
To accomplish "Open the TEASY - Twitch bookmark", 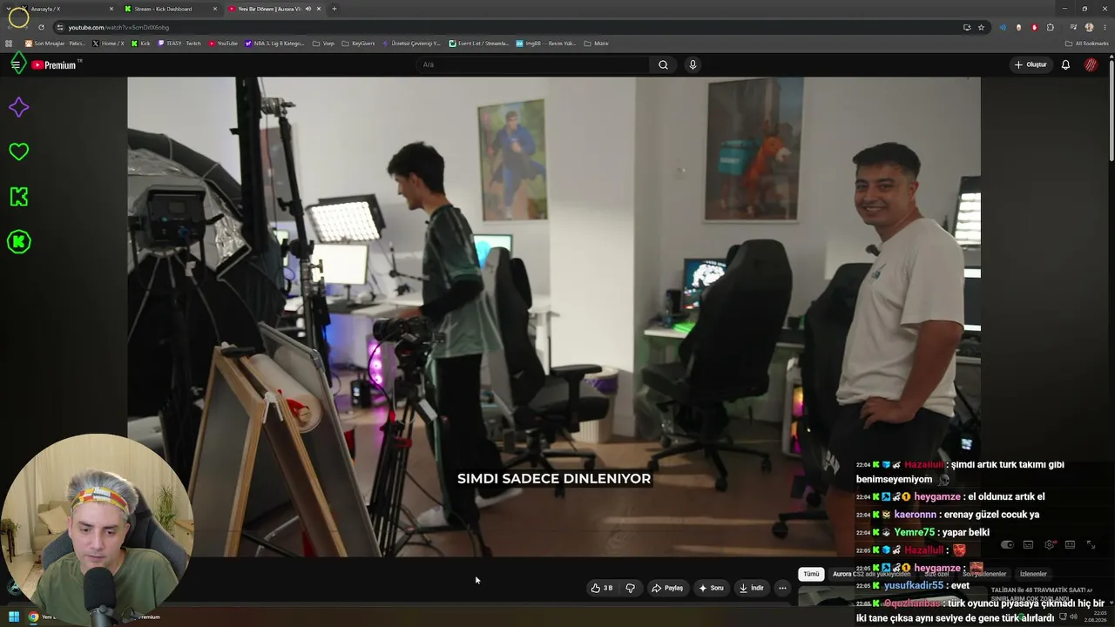I will click(179, 44).
